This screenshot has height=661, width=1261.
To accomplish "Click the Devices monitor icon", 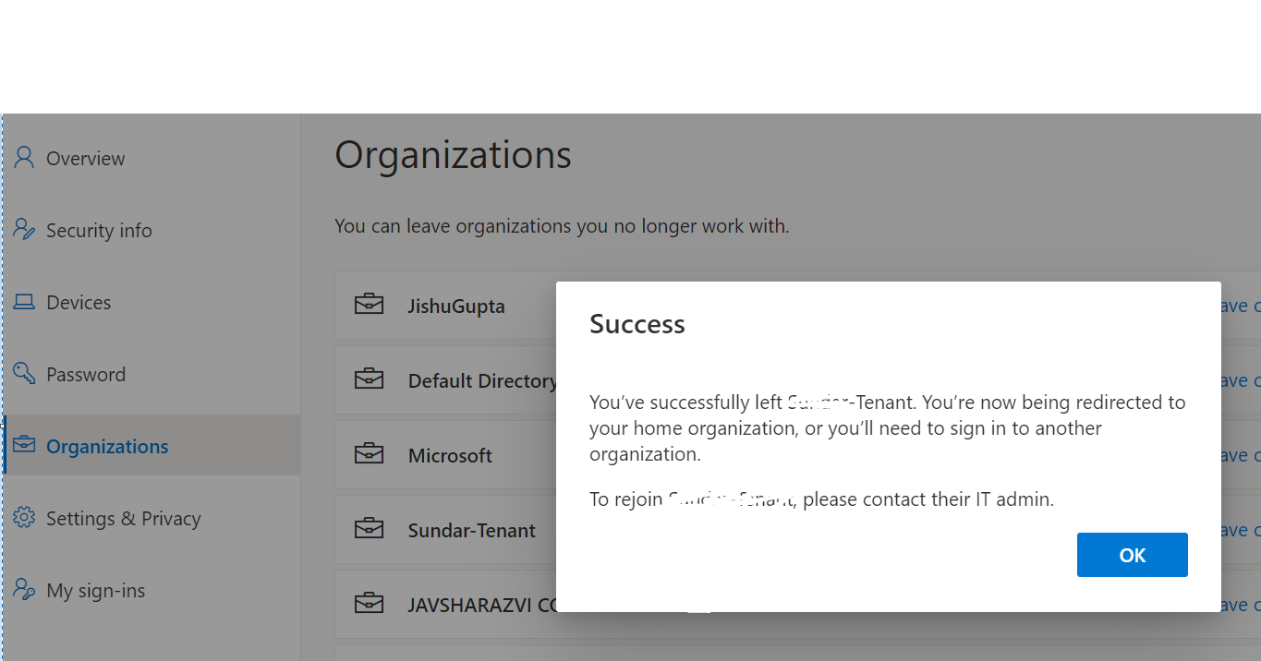I will 23,301.
